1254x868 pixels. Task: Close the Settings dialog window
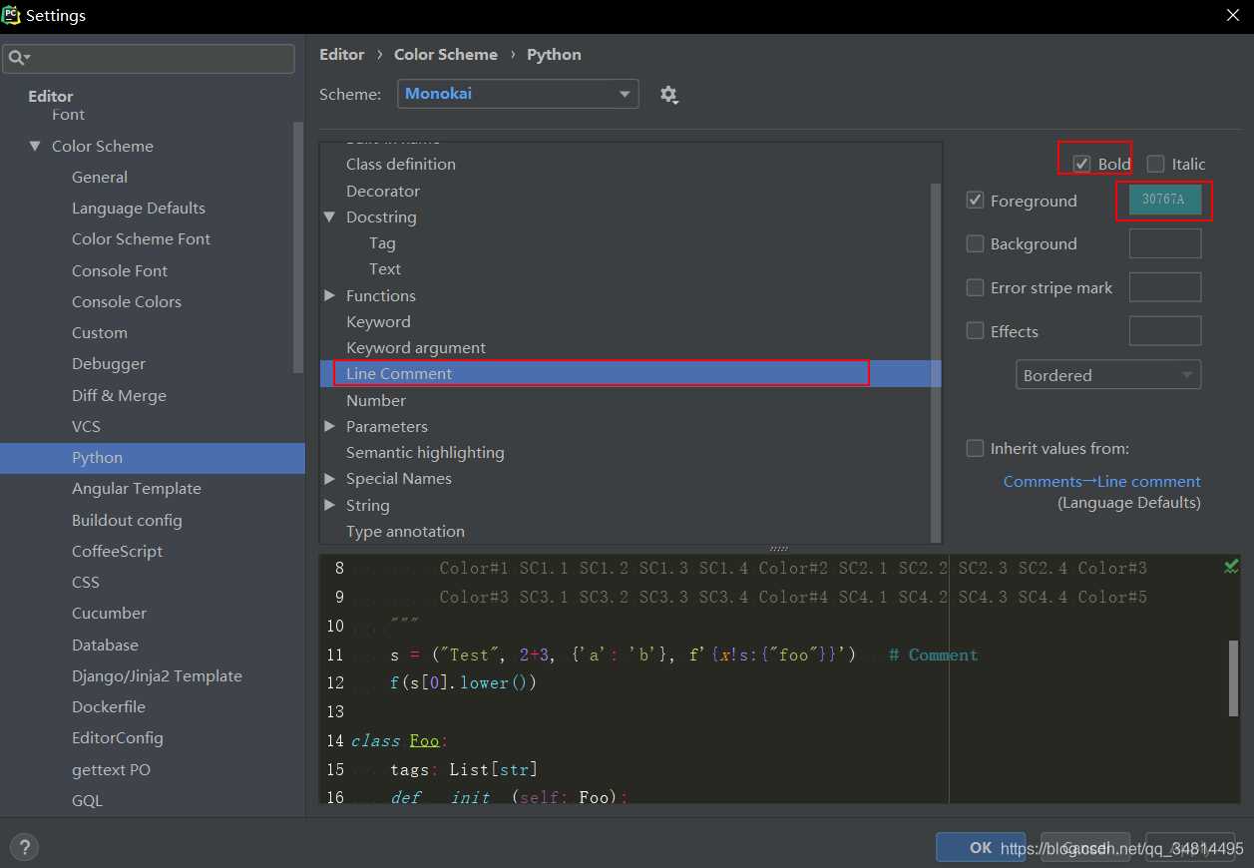[x=1233, y=15]
